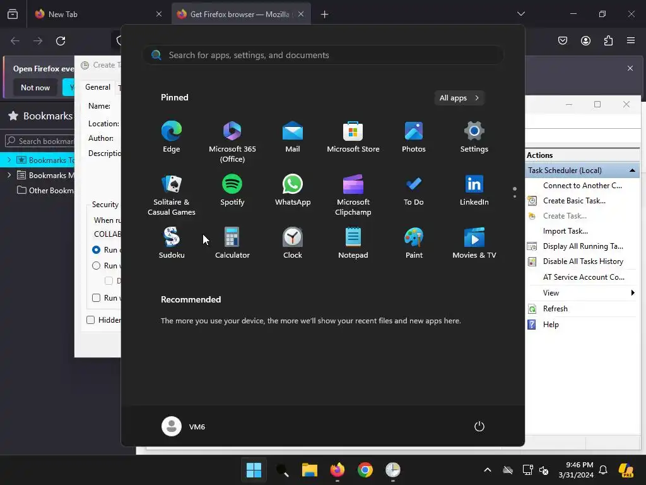Launch Movies & TV
Screen dimensions: 646x485
(474, 243)
